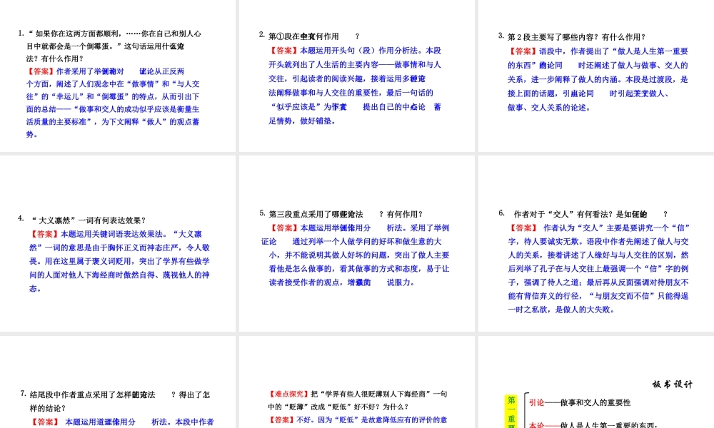Click the text '一时之私欲，是做人的大失败。'
714x428 pixels.
563,310
